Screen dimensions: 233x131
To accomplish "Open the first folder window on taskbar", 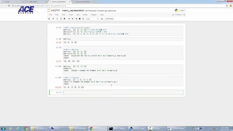I will tap(39, 128).
